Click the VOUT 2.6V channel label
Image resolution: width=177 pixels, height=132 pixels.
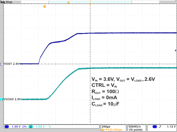click(11, 64)
